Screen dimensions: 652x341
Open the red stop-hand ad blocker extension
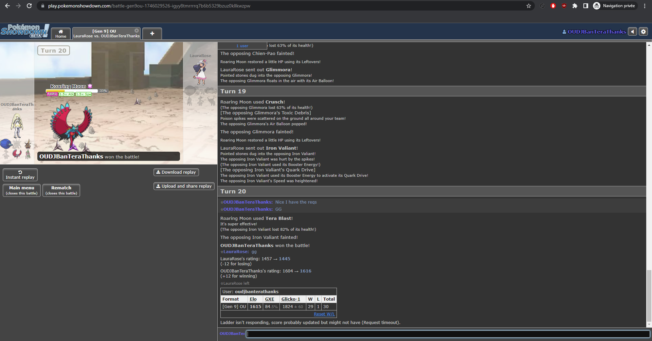pos(553,6)
